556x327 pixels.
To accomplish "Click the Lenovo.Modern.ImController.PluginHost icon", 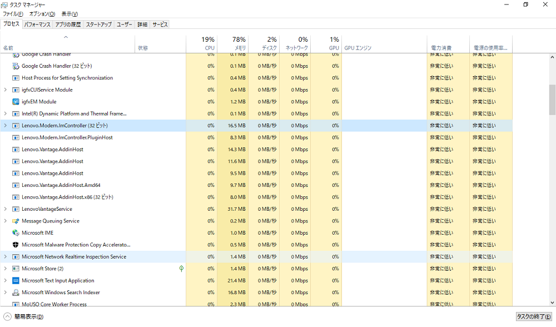I will (x=16, y=137).
